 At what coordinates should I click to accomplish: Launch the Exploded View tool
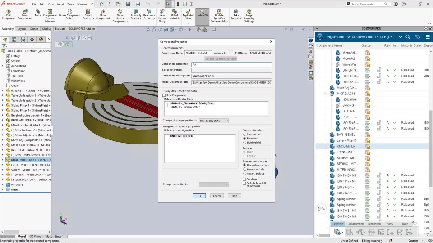coord(188,14)
